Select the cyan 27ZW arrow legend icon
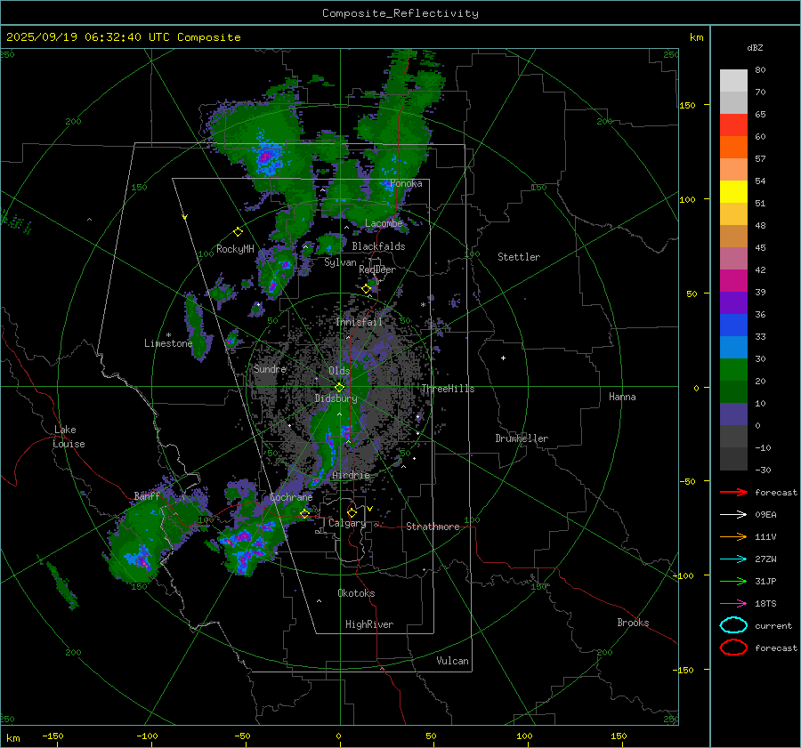Image resolution: width=801 pixels, height=748 pixels. point(732,559)
